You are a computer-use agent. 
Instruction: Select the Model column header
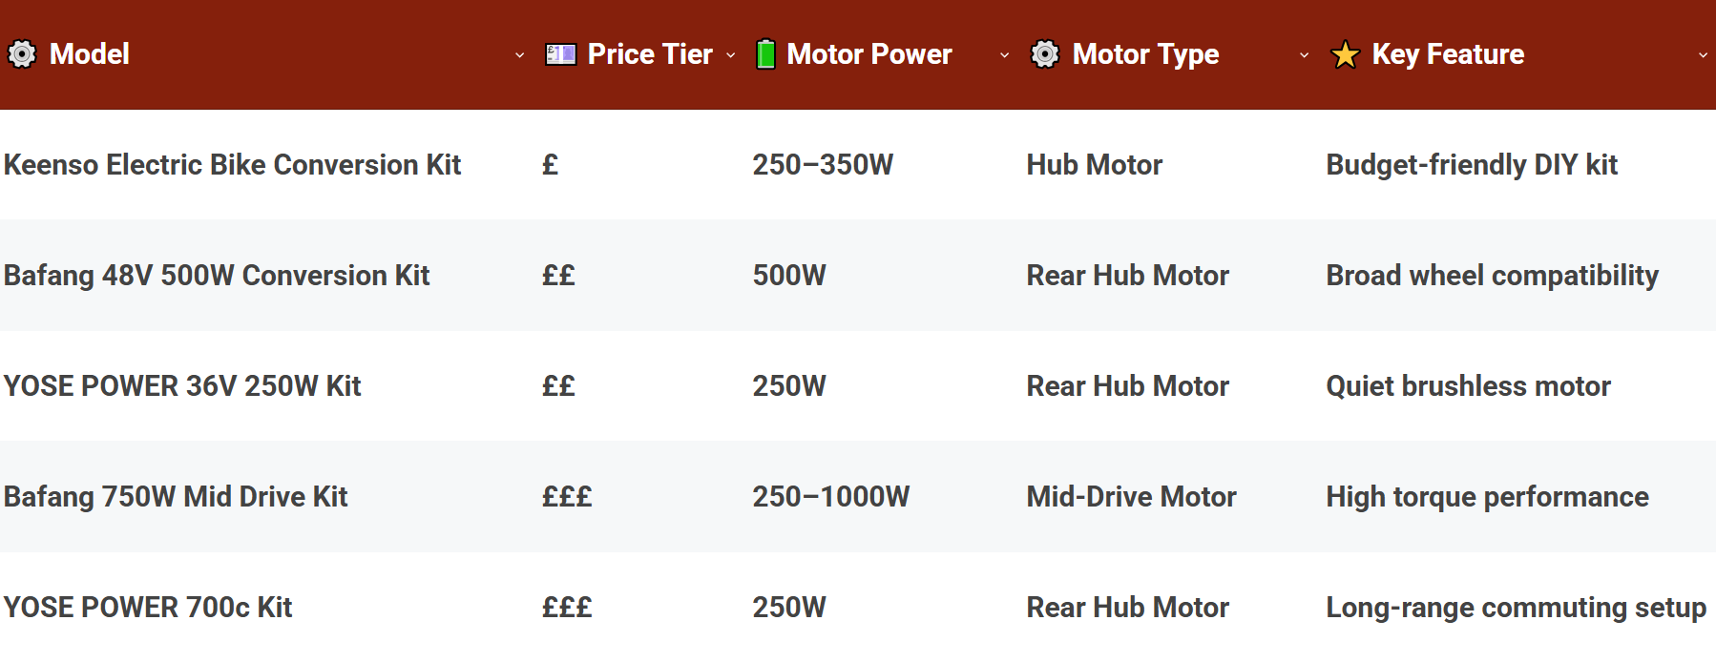coord(89,54)
